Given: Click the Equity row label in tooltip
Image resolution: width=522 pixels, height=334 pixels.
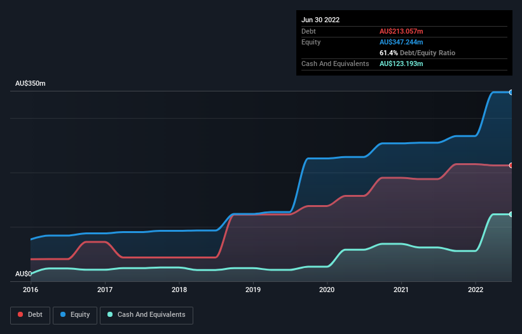Looking at the screenshot, I should tap(311, 42).
